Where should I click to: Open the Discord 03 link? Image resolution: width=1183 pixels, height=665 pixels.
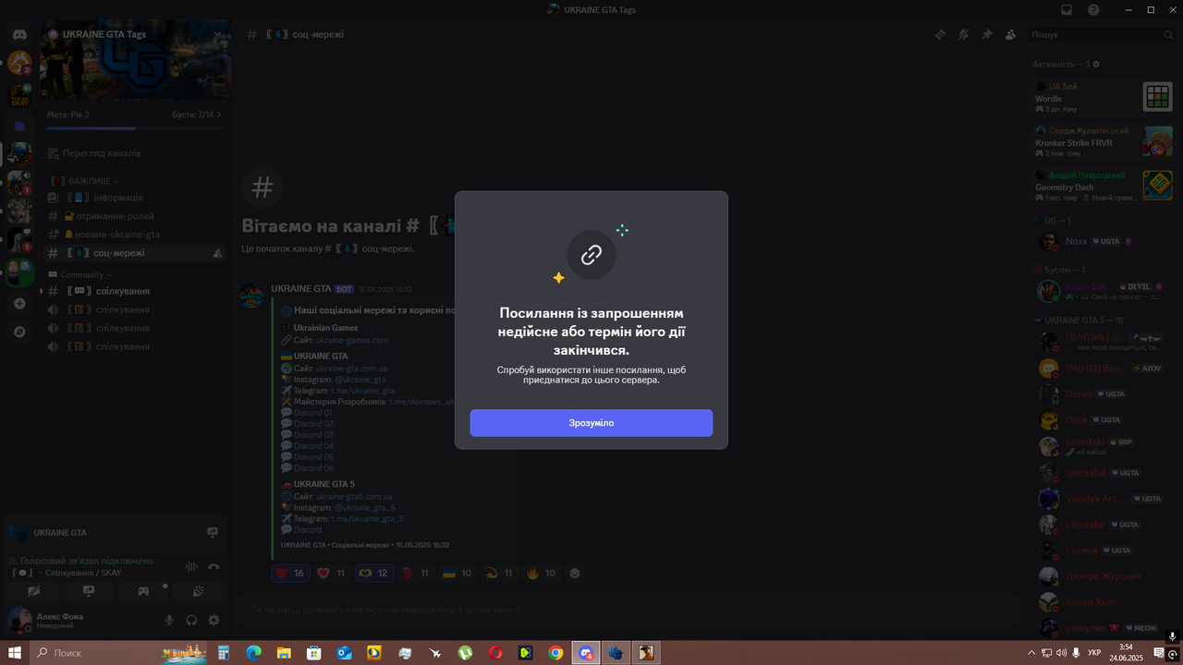pos(313,435)
